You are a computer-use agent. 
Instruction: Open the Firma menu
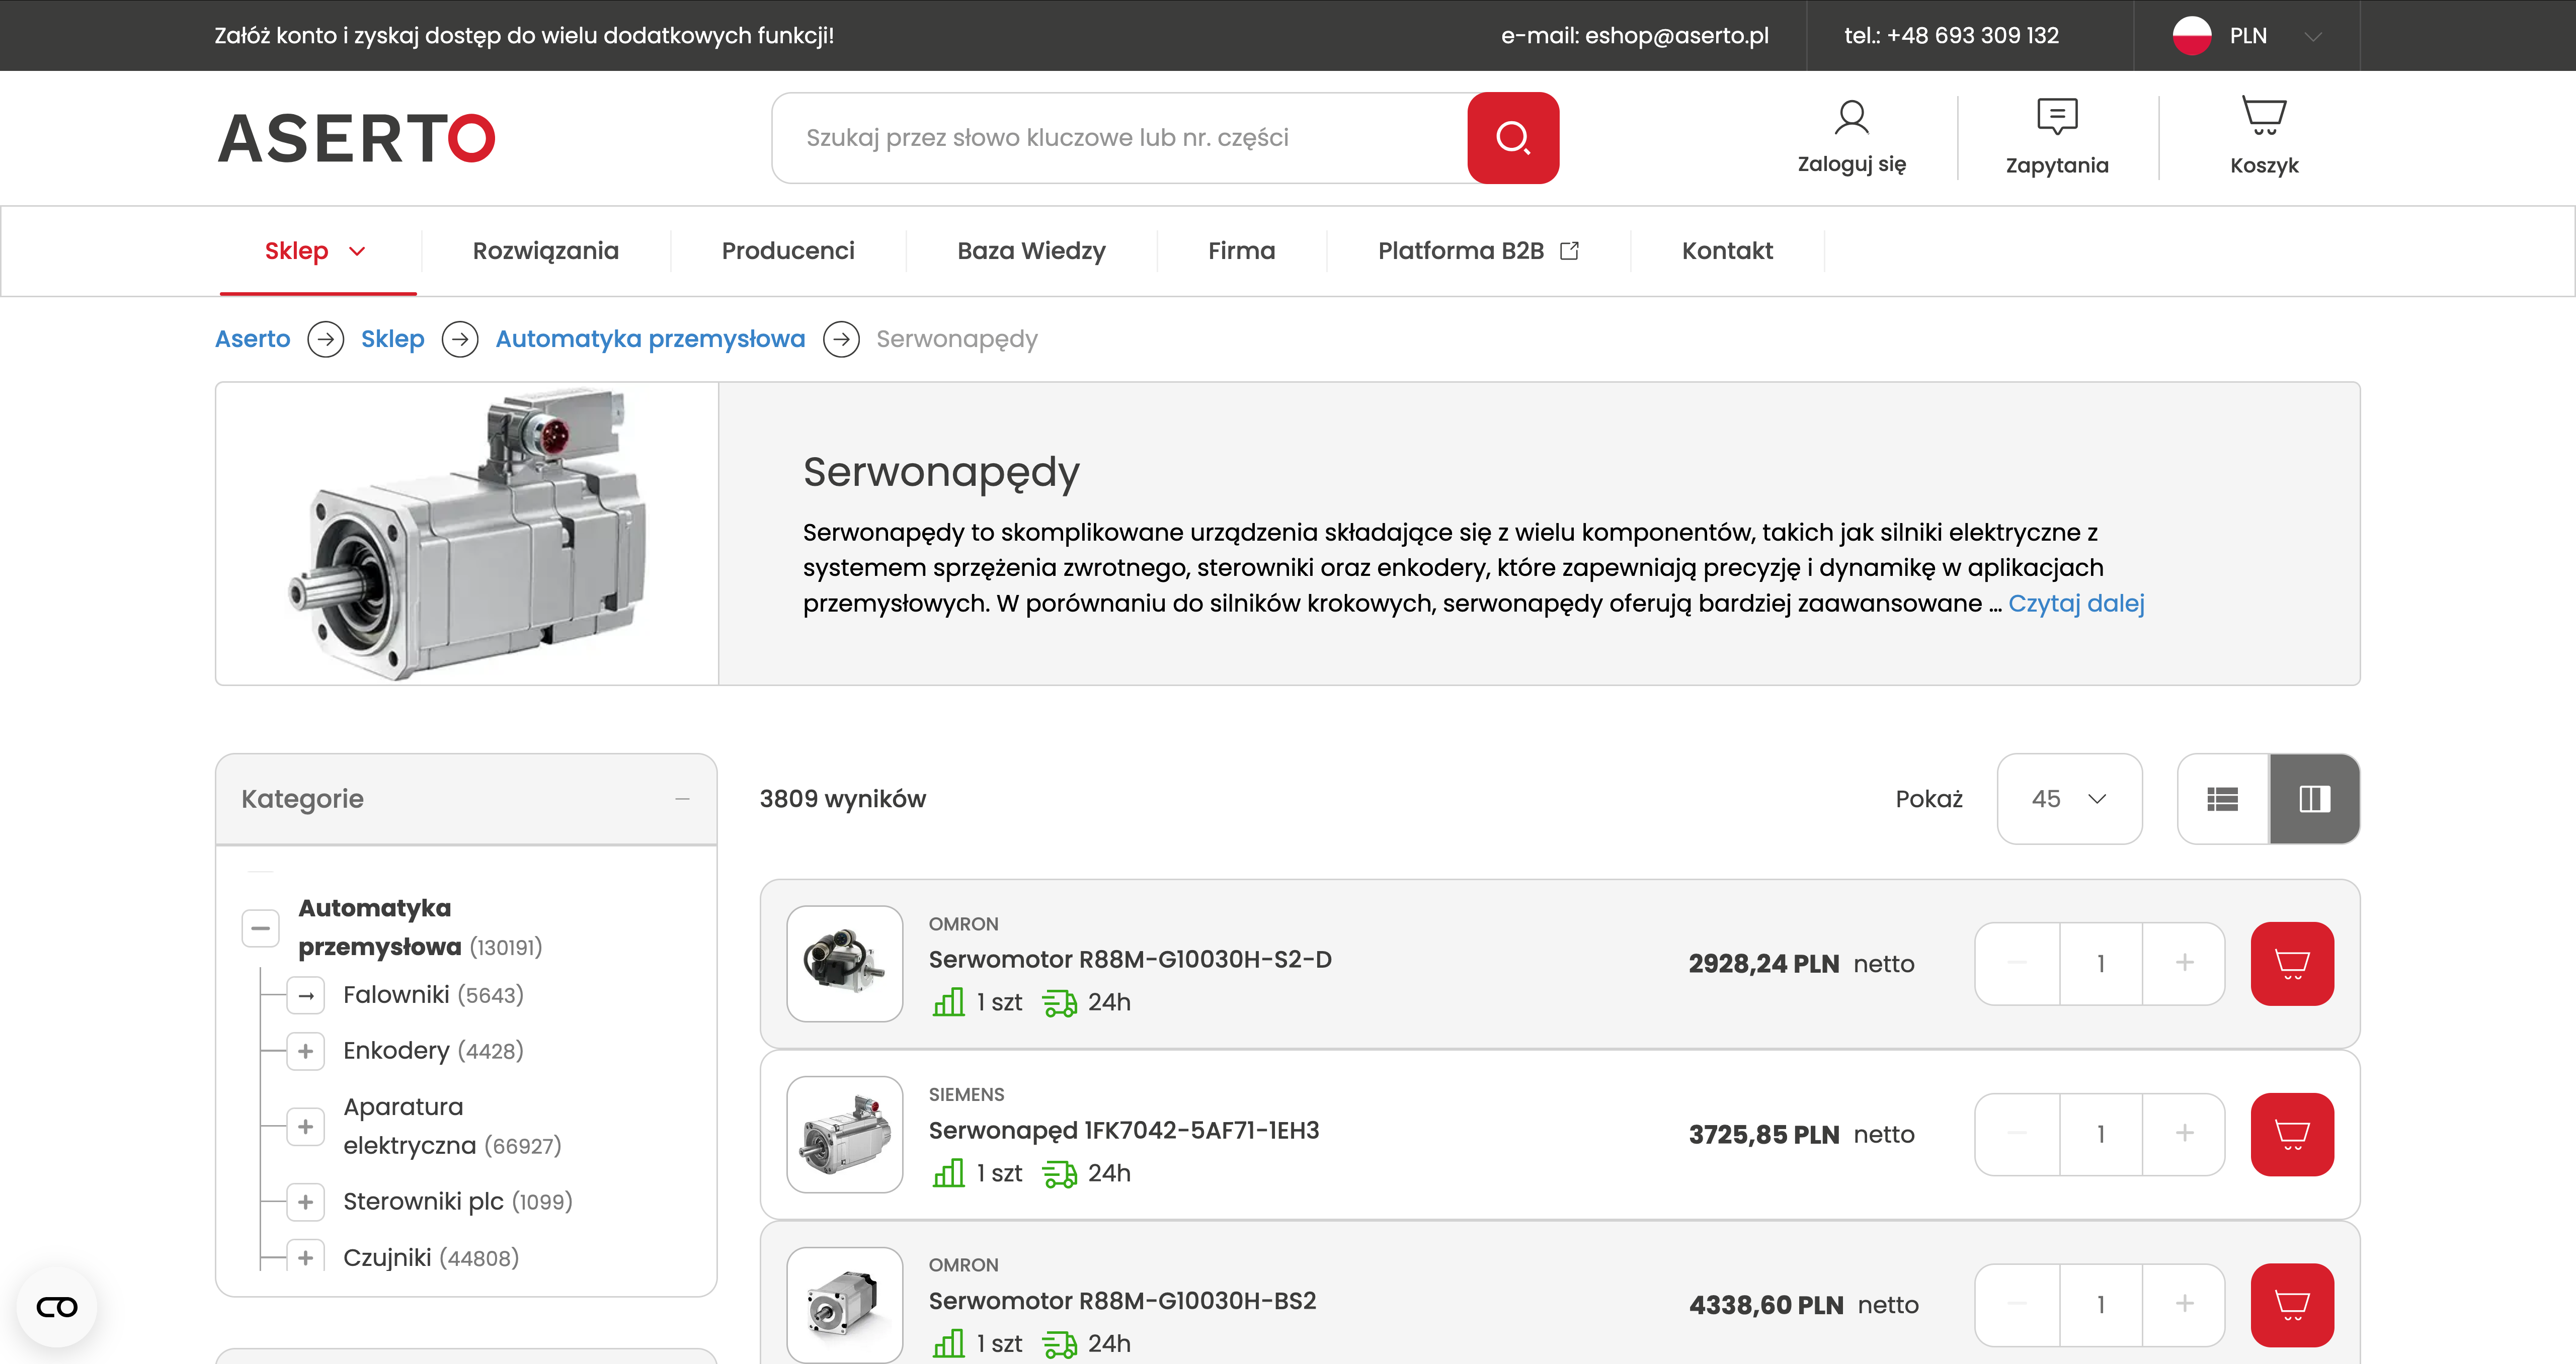(1241, 251)
